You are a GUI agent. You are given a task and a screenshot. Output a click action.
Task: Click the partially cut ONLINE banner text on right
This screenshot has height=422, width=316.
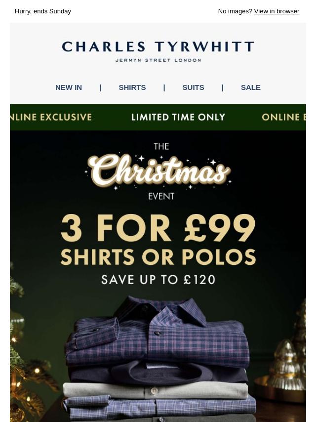point(284,117)
